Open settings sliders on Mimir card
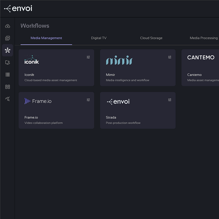Image resolution: width=219 pixels, height=219 pixels. click(170, 57)
